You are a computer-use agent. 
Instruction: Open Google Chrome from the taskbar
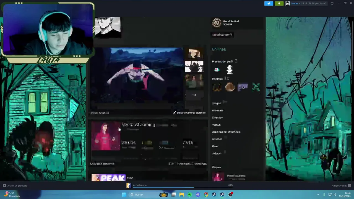[x=206, y=195]
